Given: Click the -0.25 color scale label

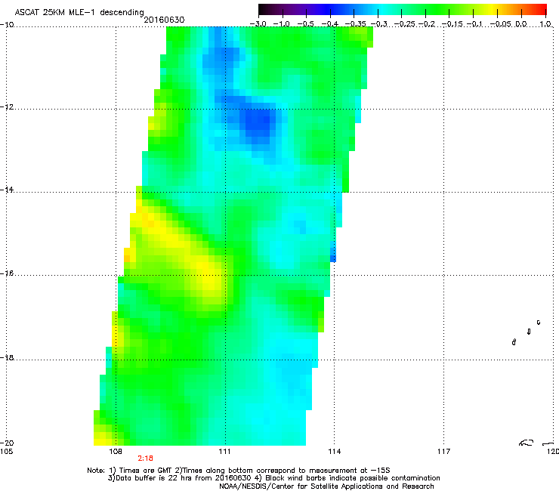Looking at the screenshot, I should coord(404,24).
